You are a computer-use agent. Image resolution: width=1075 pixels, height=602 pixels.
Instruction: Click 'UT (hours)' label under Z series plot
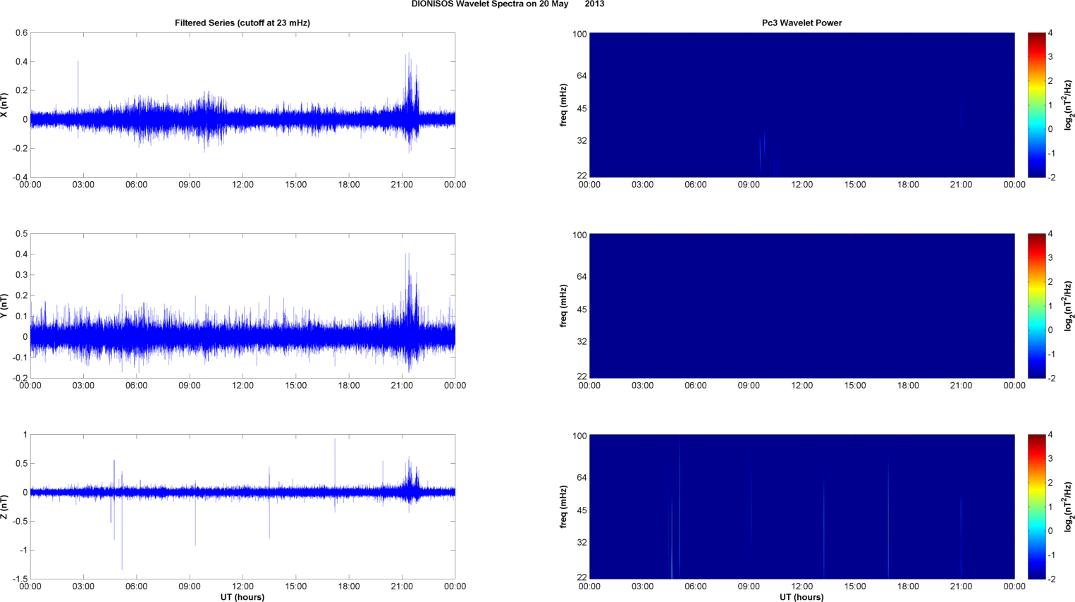coord(242,597)
